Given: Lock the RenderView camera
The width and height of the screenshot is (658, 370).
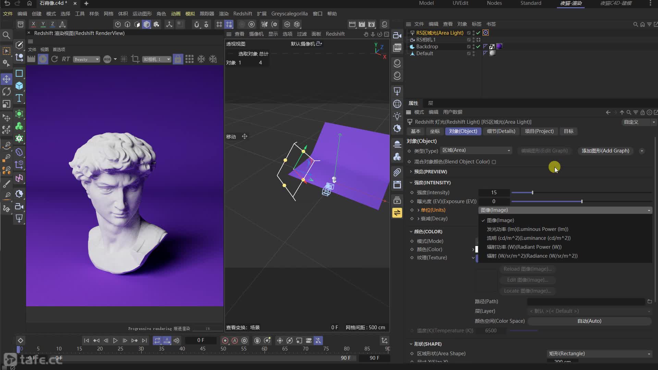Looking at the screenshot, I should coord(178,59).
